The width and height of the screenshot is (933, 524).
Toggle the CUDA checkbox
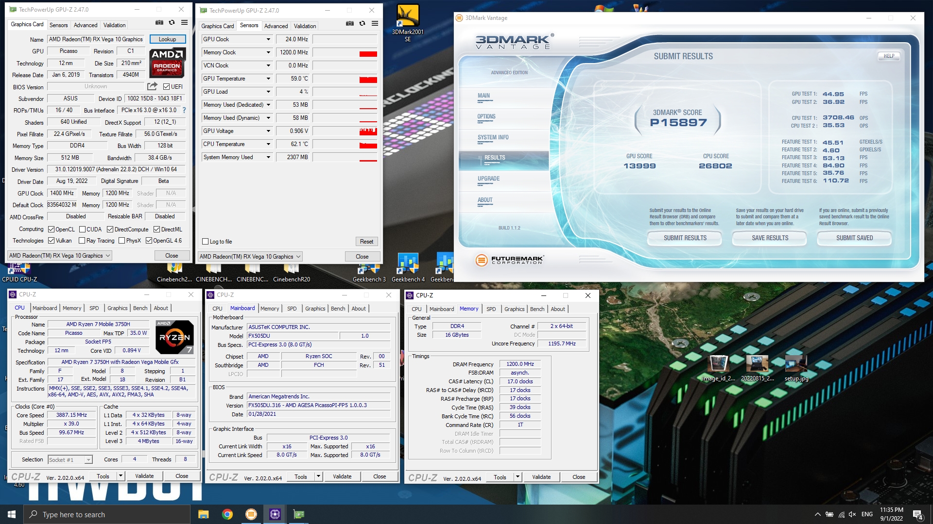(x=82, y=229)
